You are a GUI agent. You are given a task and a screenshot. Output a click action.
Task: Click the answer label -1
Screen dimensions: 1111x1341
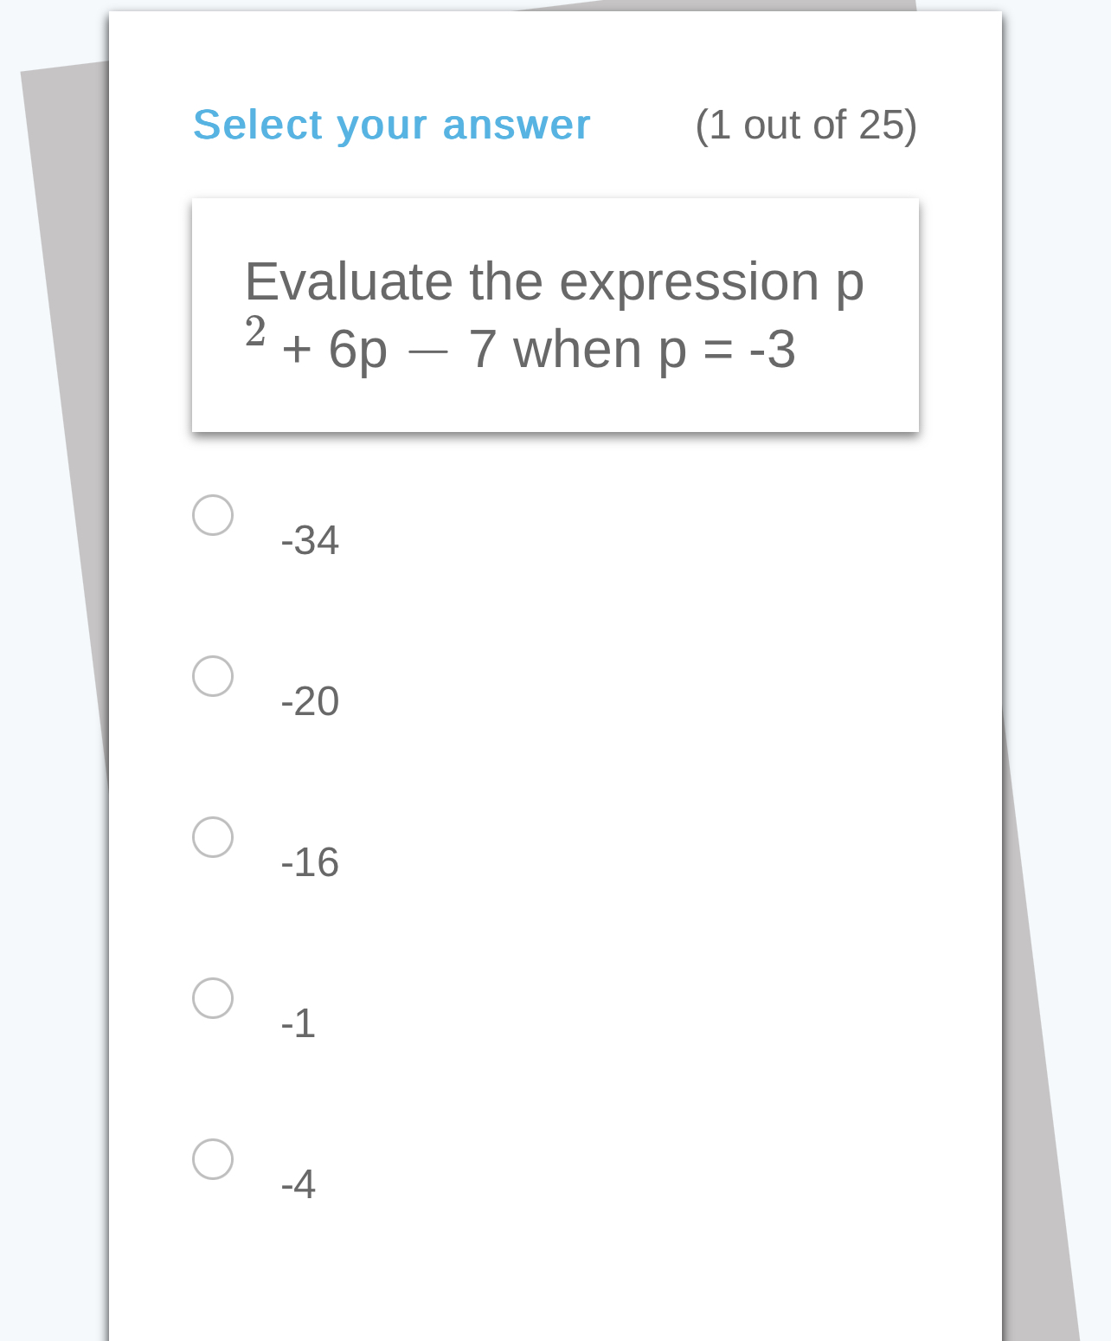[x=298, y=1025]
